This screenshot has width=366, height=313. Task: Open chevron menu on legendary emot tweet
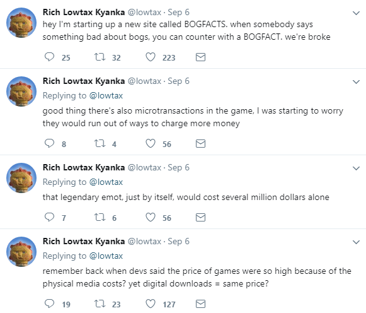[356, 168]
